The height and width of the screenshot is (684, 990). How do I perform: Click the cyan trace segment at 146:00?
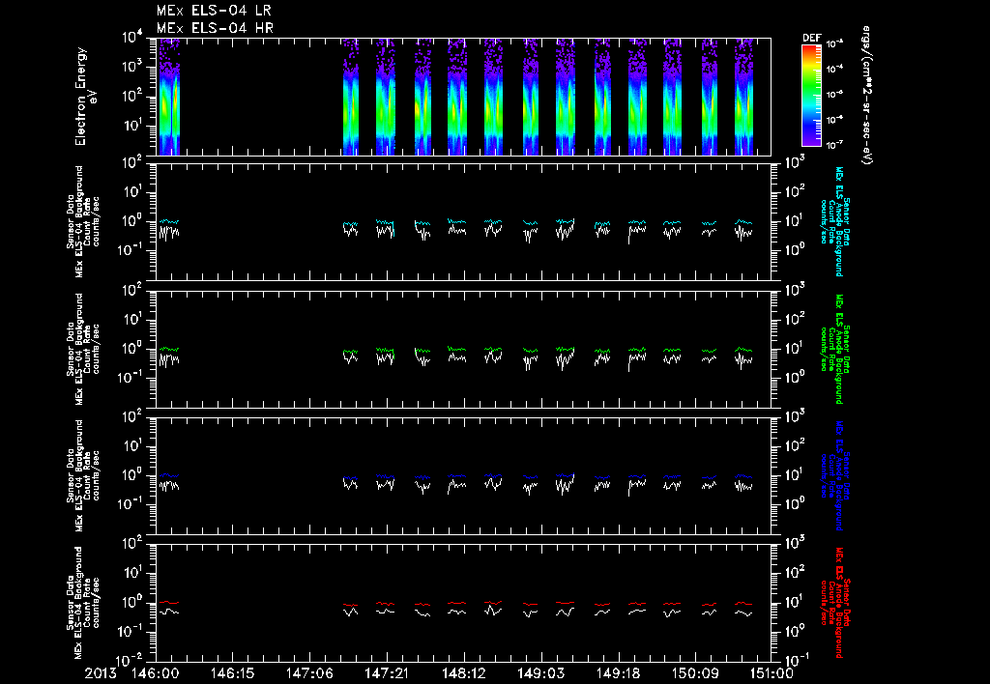click(168, 221)
